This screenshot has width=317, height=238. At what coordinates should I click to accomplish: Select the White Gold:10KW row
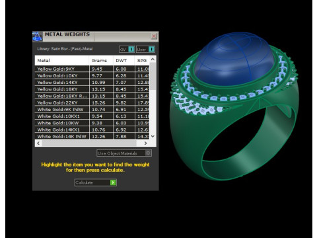(92, 123)
